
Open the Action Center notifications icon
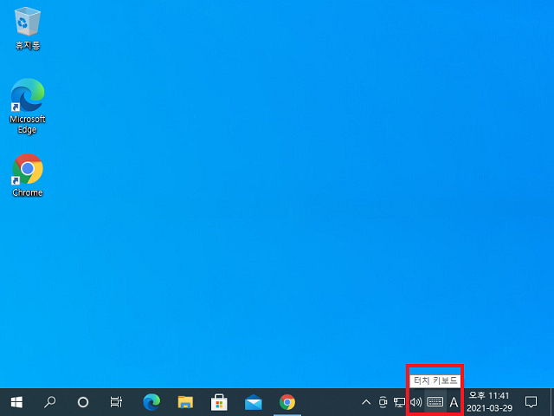click(531, 402)
